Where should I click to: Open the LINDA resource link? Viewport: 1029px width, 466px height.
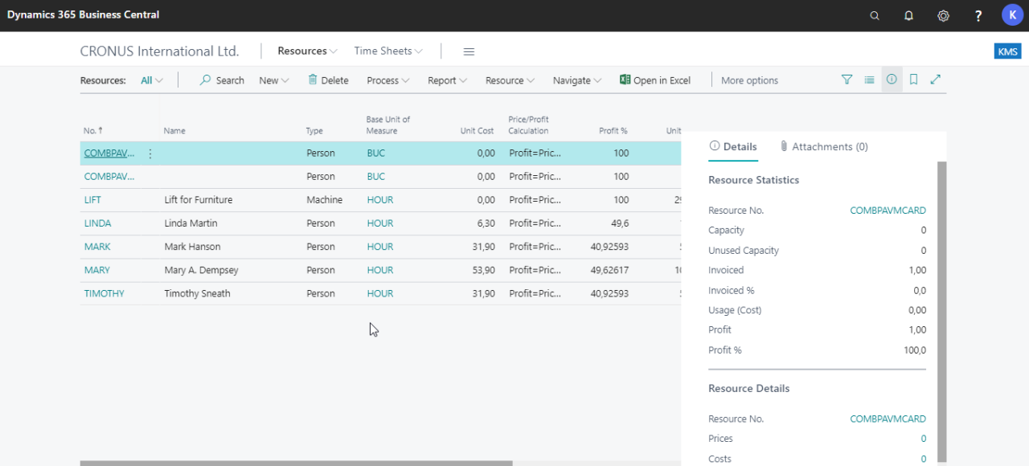[98, 223]
